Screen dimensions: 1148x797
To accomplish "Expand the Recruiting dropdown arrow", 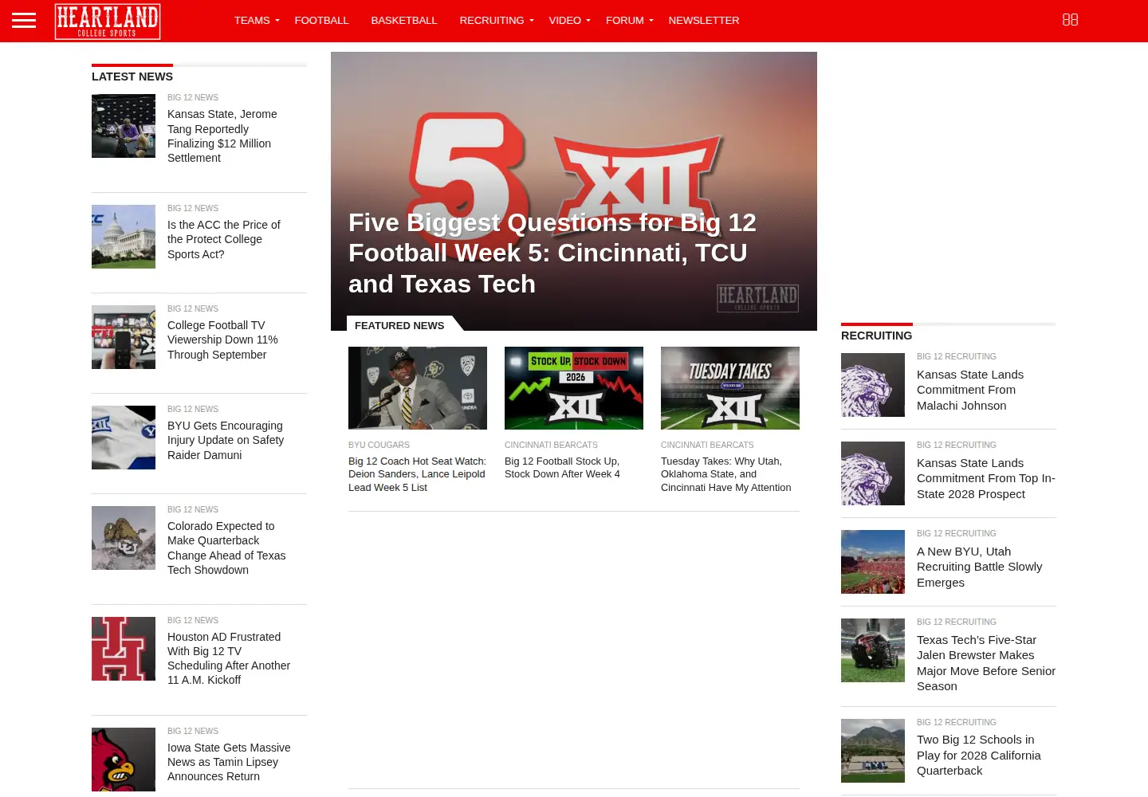I will [532, 21].
